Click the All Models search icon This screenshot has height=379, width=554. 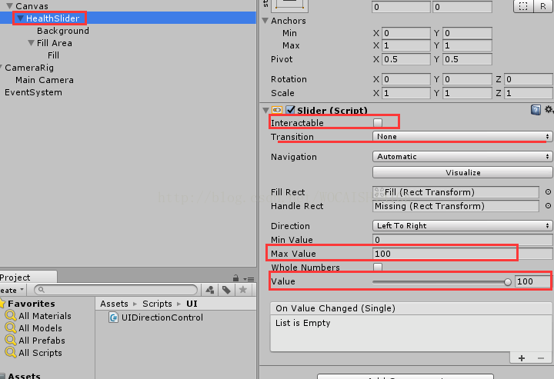tap(11, 327)
